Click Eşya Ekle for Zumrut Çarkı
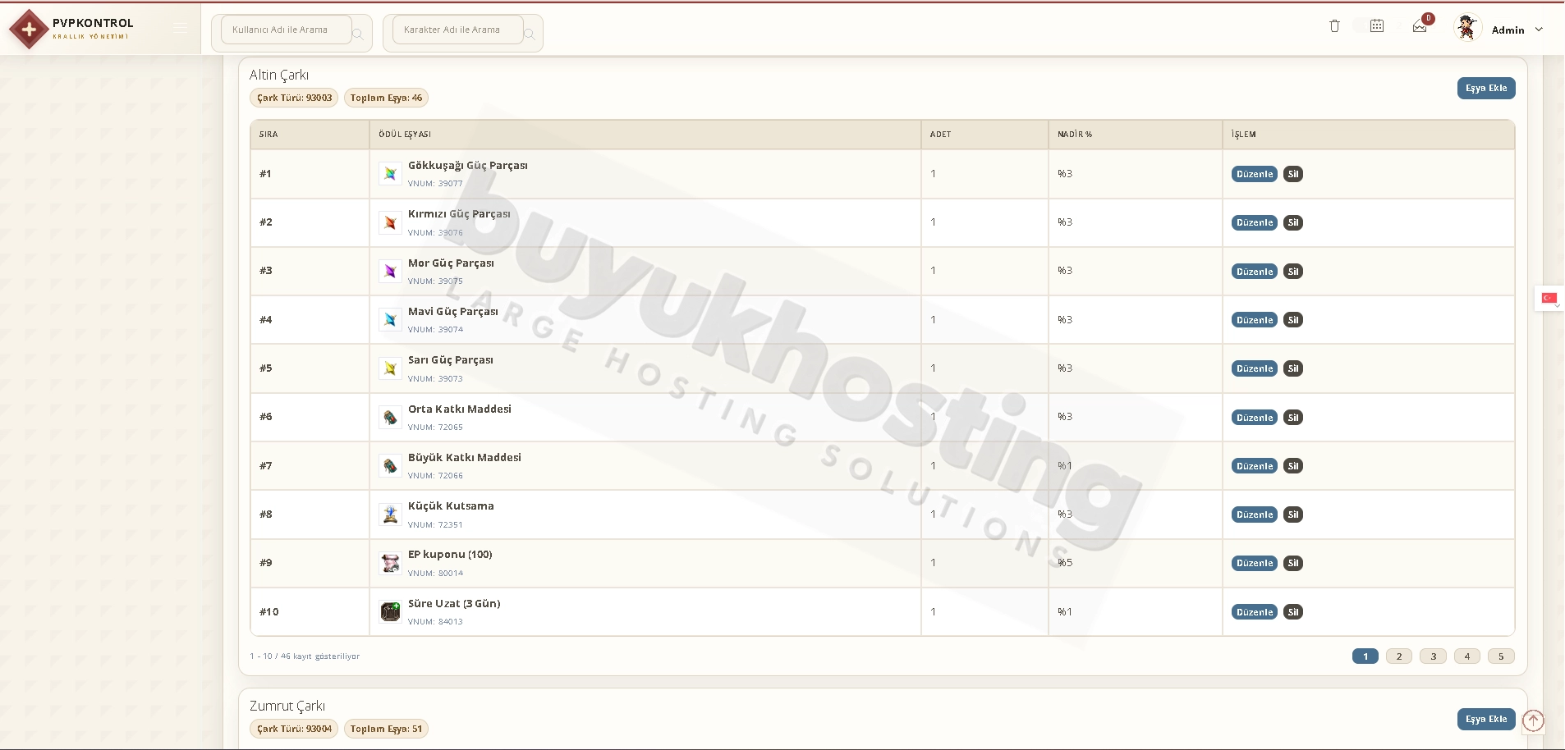 point(1486,719)
